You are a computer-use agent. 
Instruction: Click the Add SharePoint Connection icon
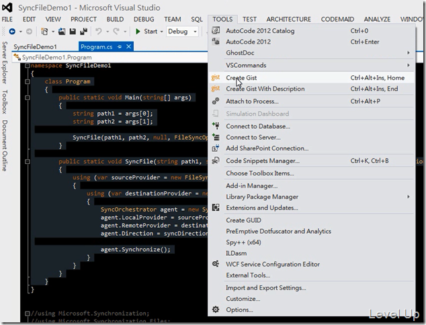(x=216, y=148)
